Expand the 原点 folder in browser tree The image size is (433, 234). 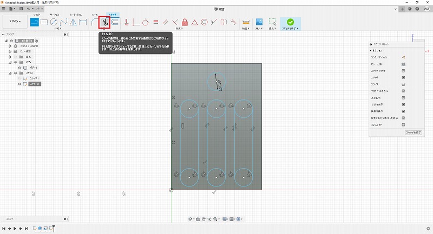[10, 57]
